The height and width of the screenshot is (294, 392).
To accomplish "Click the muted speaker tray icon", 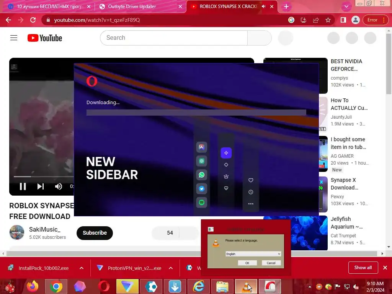I will [356, 287].
